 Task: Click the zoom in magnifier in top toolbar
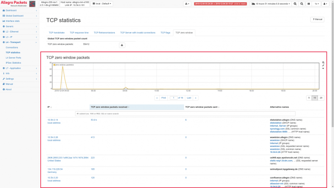pyautogui.click(x=295, y=4)
